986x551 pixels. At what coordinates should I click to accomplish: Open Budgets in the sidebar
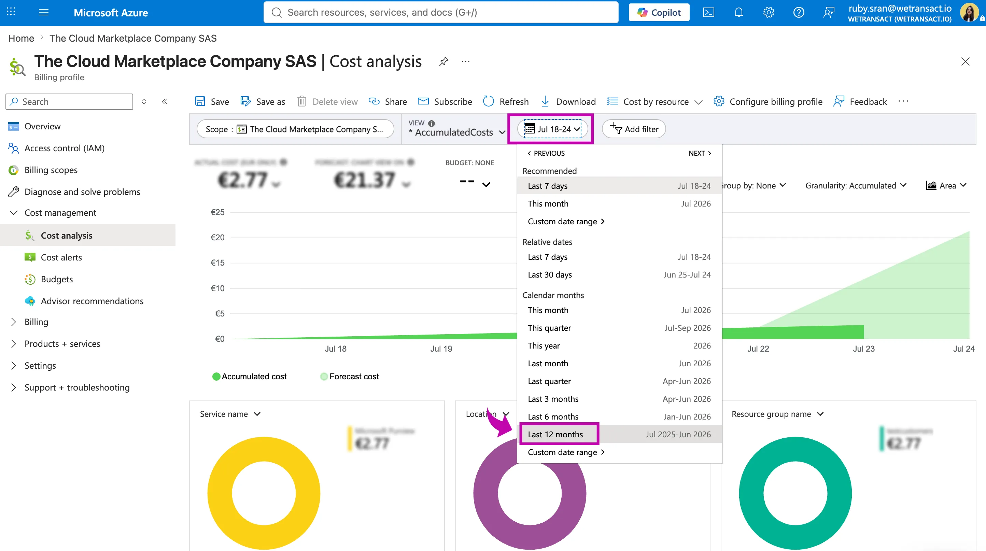tap(57, 279)
